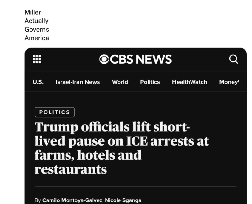Click the word "By" in the byline
This screenshot has width=252, height=204.
pyautogui.click(x=38, y=200)
